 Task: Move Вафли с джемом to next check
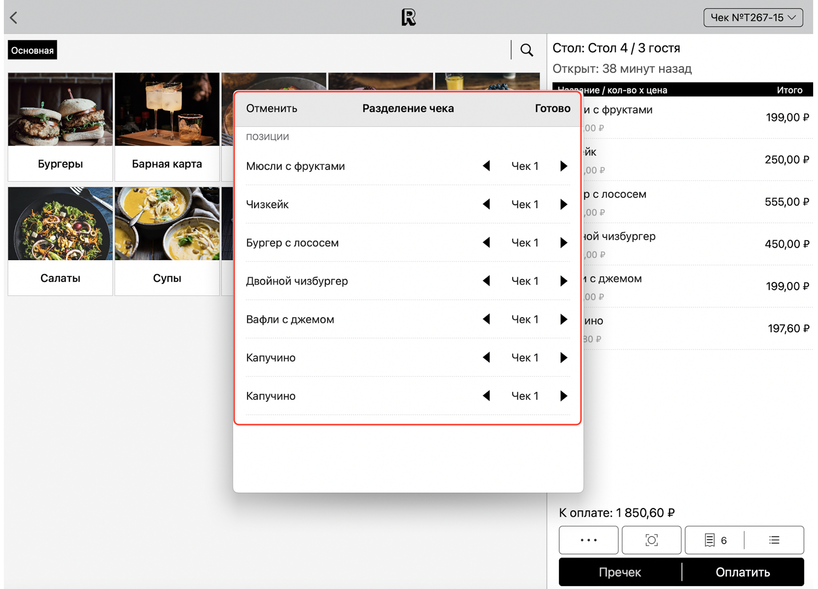pos(563,320)
